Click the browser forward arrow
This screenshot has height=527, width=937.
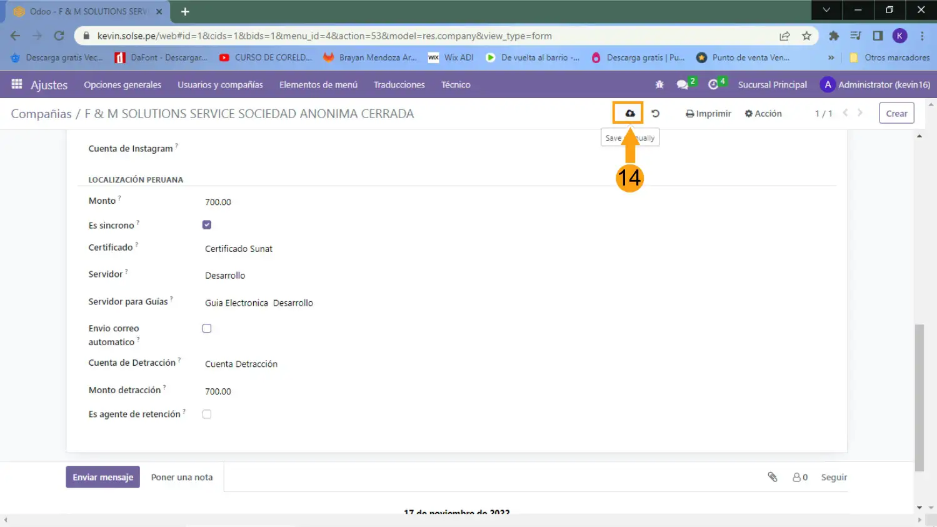[38, 36]
